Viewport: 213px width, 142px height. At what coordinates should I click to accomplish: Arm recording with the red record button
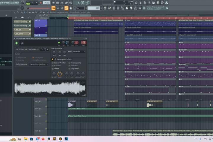click(x=41, y=3)
